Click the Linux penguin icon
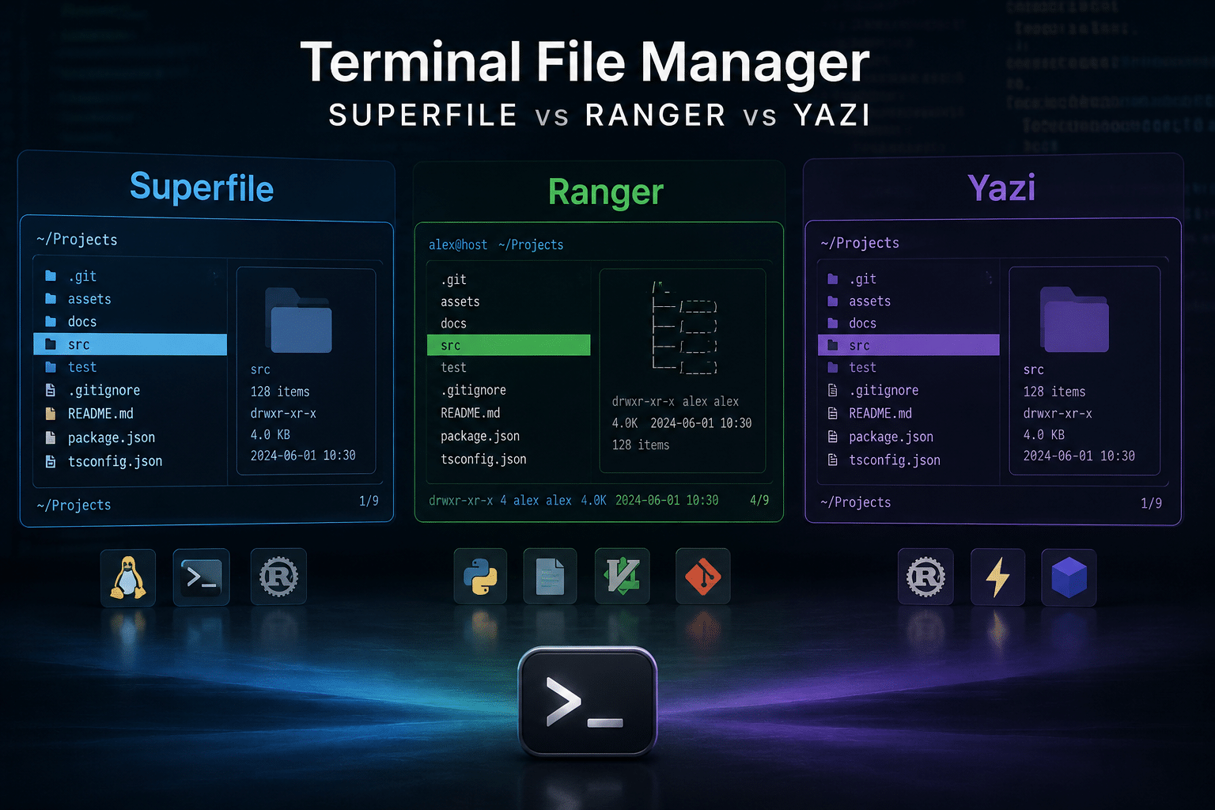This screenshot has height=810, width=1215. coord(128,577)
